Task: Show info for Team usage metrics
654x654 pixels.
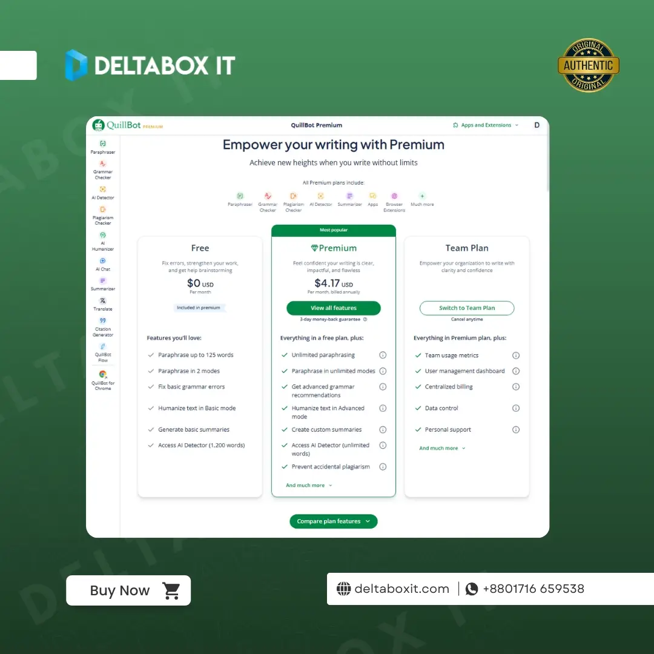Action: pyautogui.click(x=516, y=355)
